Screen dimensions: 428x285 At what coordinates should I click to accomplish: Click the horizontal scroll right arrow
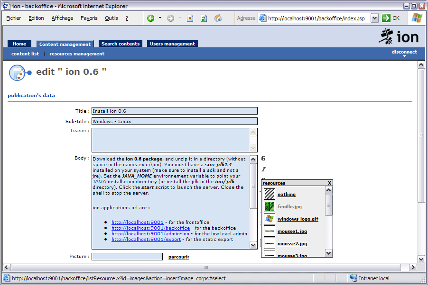[413, 267]
